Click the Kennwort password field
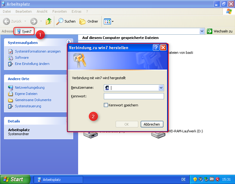Image resolution: width=235 pixels, height=184 pixels. coord(134,96)
